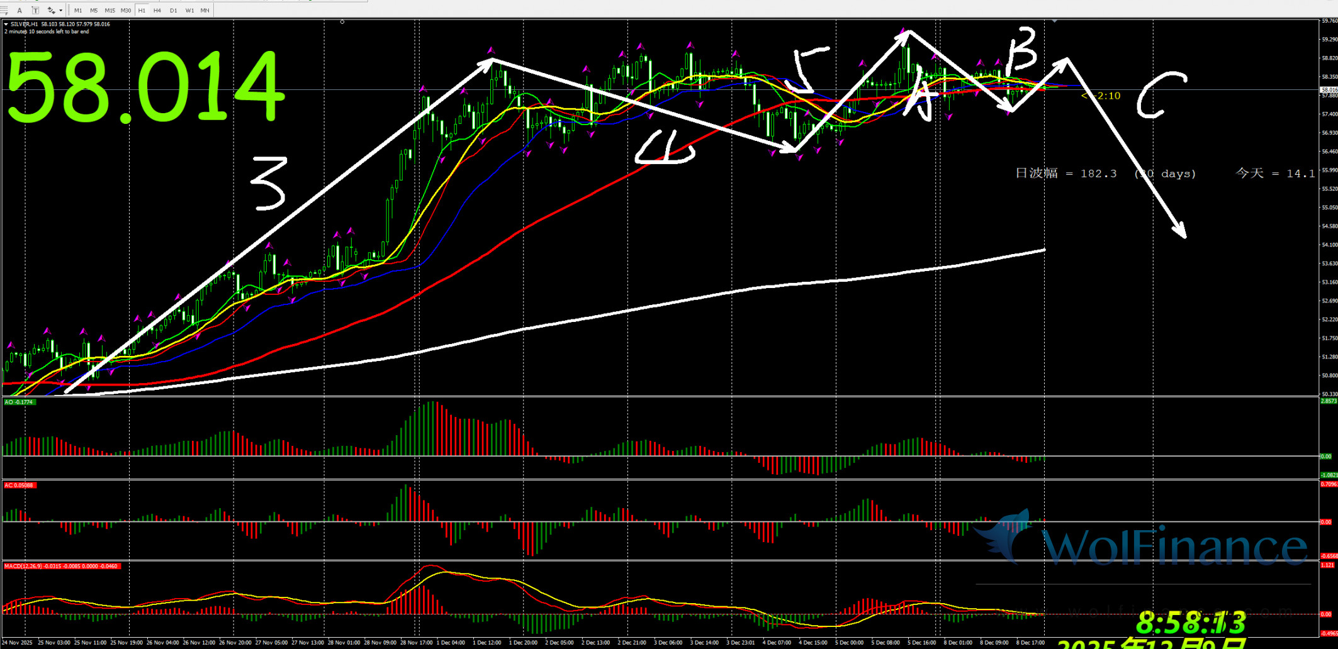Click the arrows objects tool icon
Viewport: 1338px width, 649px height.
click(52, 10)
